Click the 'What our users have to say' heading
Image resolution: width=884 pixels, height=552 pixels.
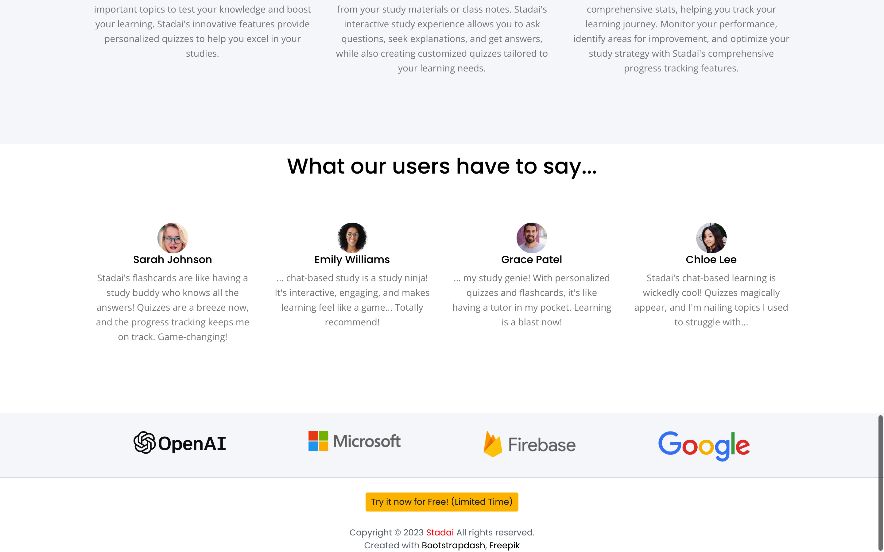pos(442,167)
